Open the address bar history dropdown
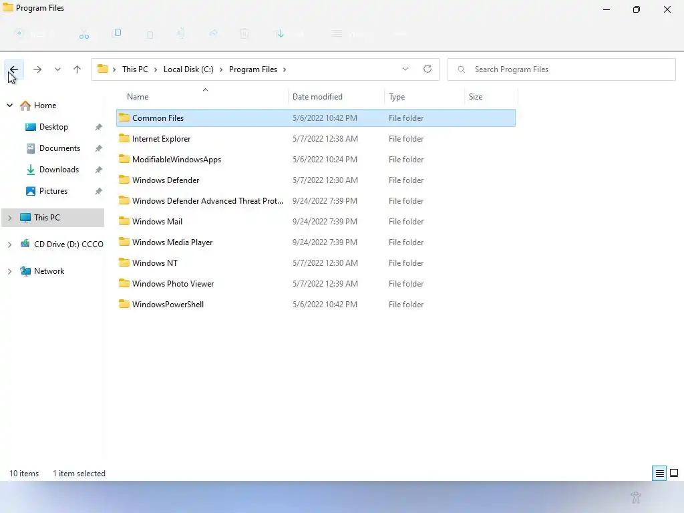The image size is (684, 513). [405, 69]
